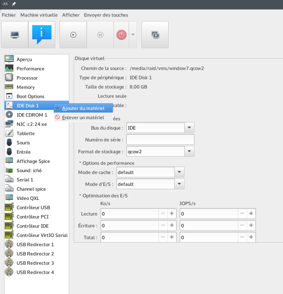Select Contrôleur USB entry
Screen dimensions: 283x294
click(x=37, y=208)
